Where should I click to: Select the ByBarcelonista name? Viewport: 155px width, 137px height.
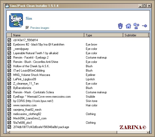click(x=22, y=88)
